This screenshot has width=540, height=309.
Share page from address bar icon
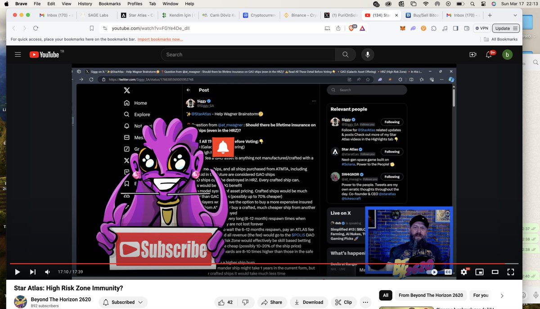(x=338, y=28)
